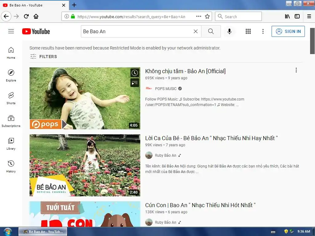The width and height of the screenshot is (315, 236).
Task: Click the 695K views text
Action: click(155, 78)
